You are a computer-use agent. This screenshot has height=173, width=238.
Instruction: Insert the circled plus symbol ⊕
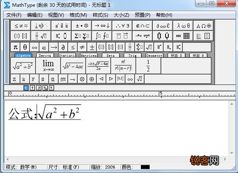(x=92, y=79)
